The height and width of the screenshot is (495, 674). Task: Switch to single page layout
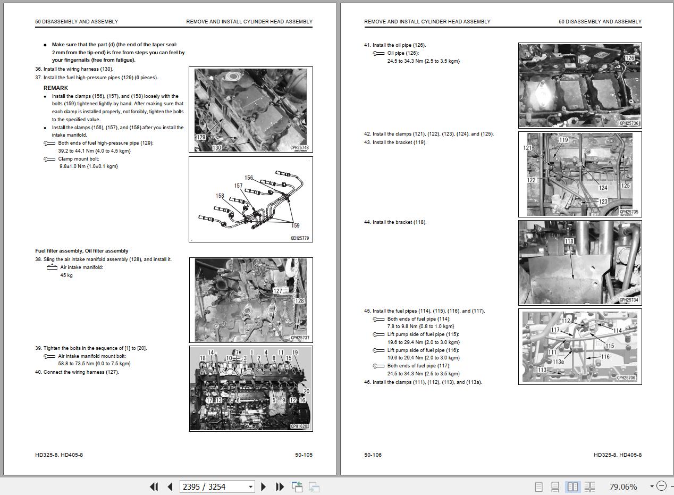click(x=538, y=486)
